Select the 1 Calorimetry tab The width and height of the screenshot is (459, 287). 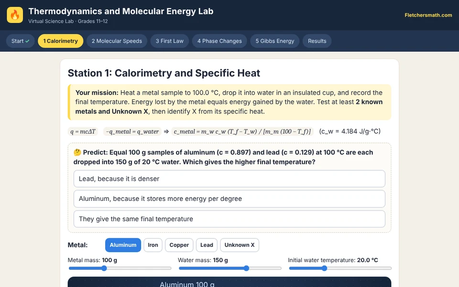(61, 41)
